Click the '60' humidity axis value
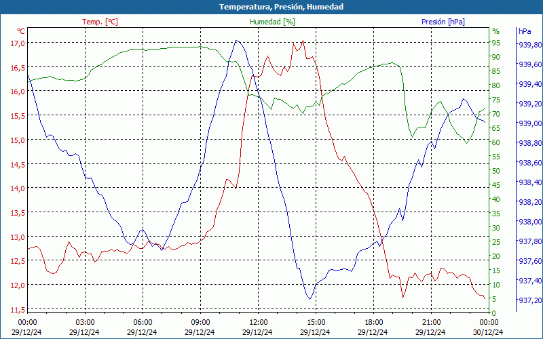 (496, 142)
